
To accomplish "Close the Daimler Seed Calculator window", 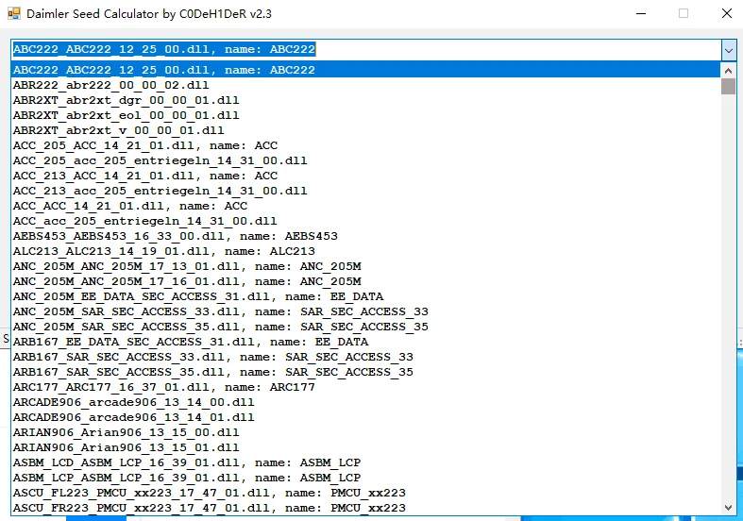I will point(727,13).
